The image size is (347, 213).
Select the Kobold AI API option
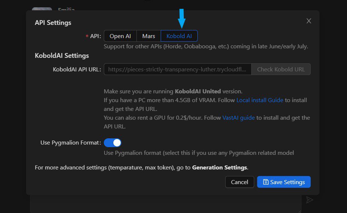click(x=179, y=36)
